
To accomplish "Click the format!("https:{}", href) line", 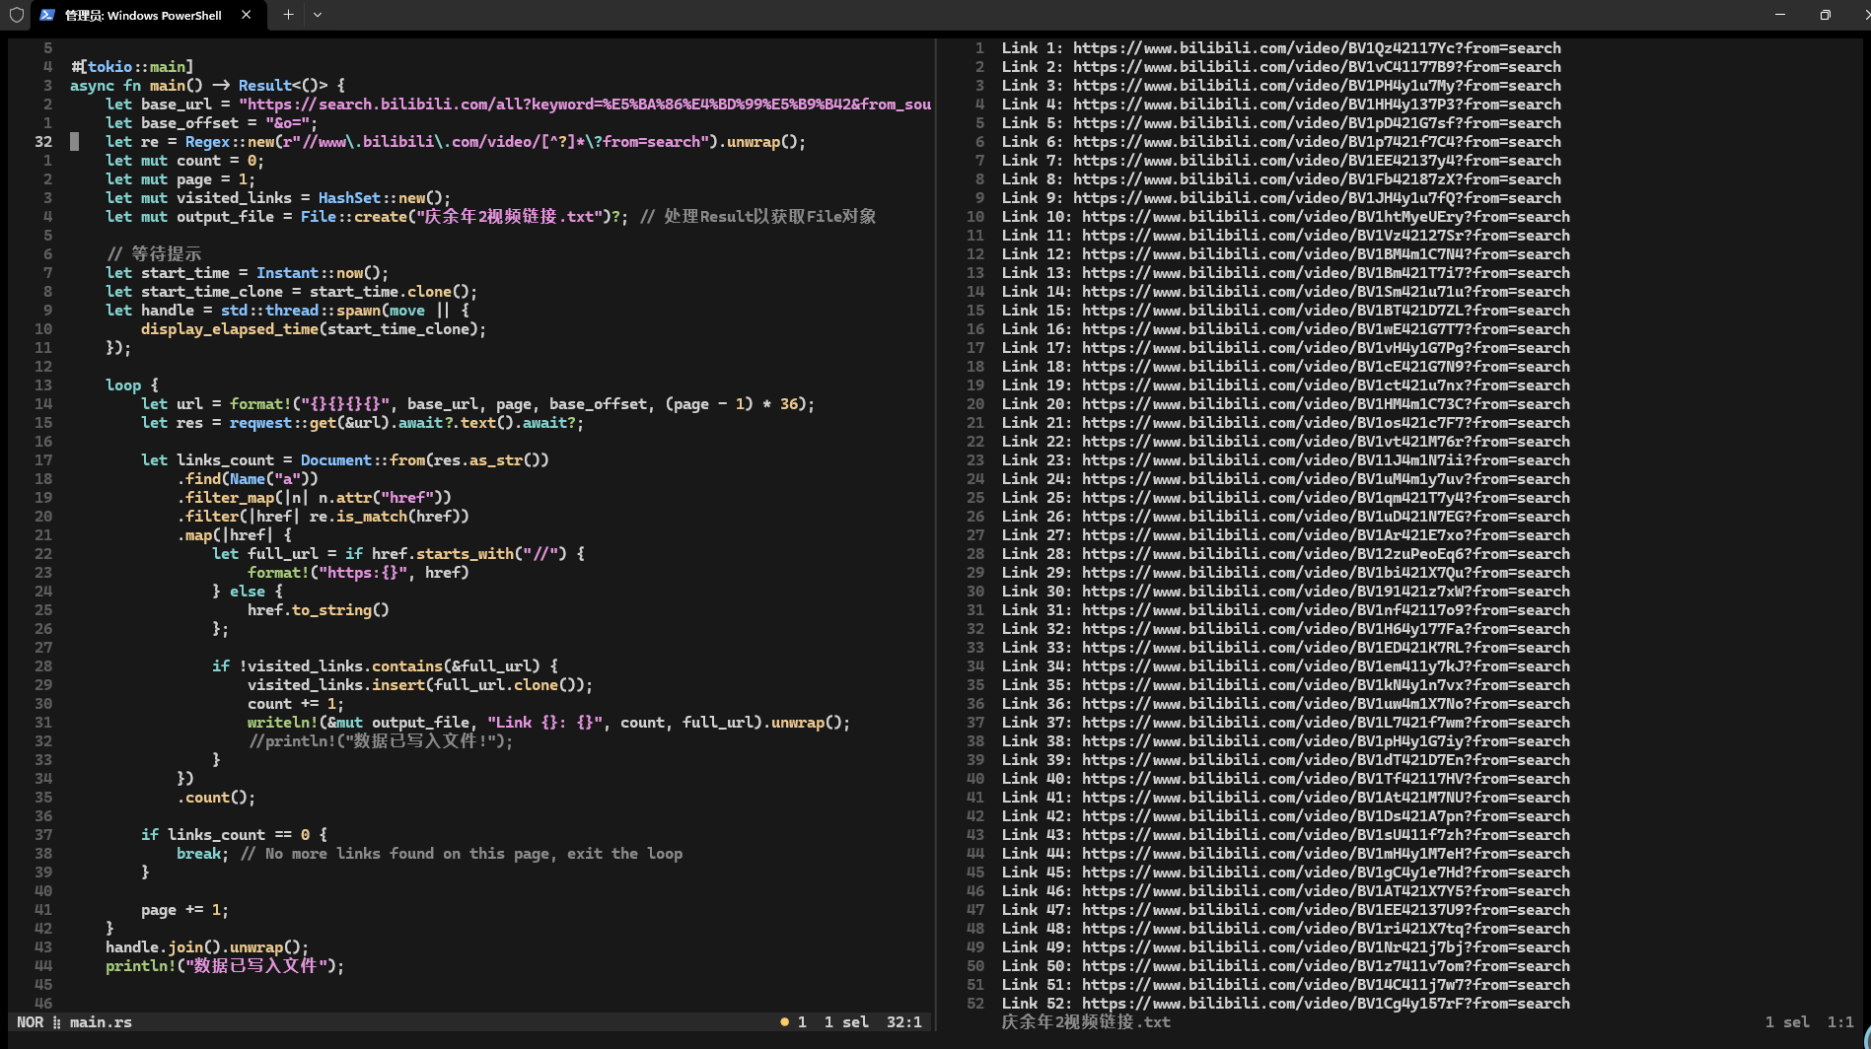I will pyautogui.click(x=358, y=573).
